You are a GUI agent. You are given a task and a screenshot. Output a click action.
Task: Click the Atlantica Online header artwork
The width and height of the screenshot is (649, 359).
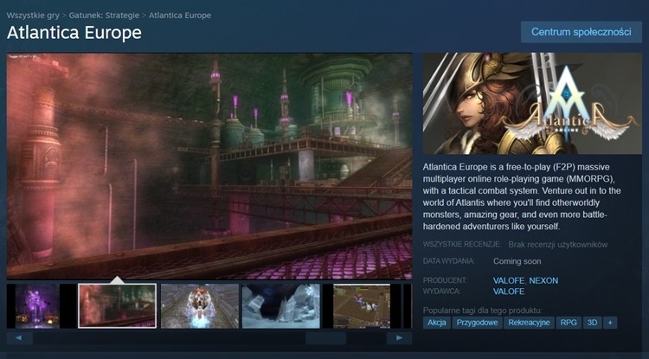532,104
